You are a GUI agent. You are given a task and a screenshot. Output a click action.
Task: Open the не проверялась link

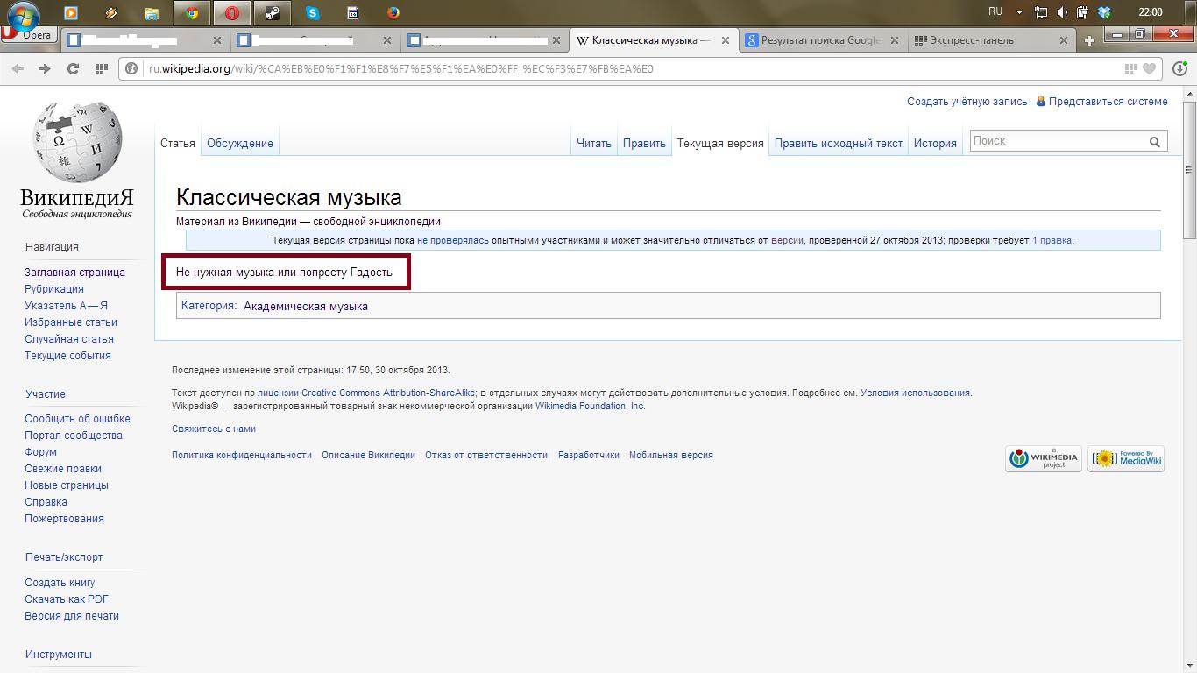(x=453, y=240)
